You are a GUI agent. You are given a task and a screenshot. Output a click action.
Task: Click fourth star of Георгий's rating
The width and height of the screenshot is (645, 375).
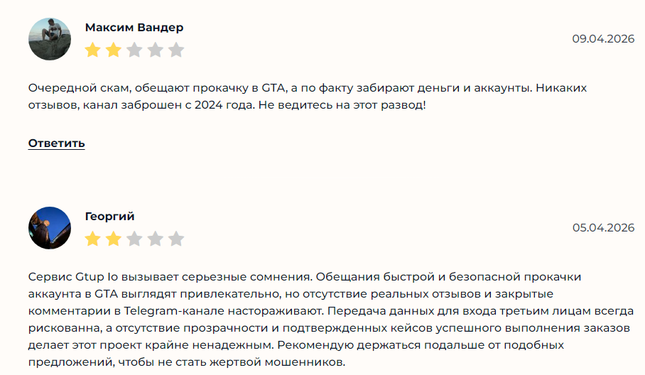[x=155, y=239]
